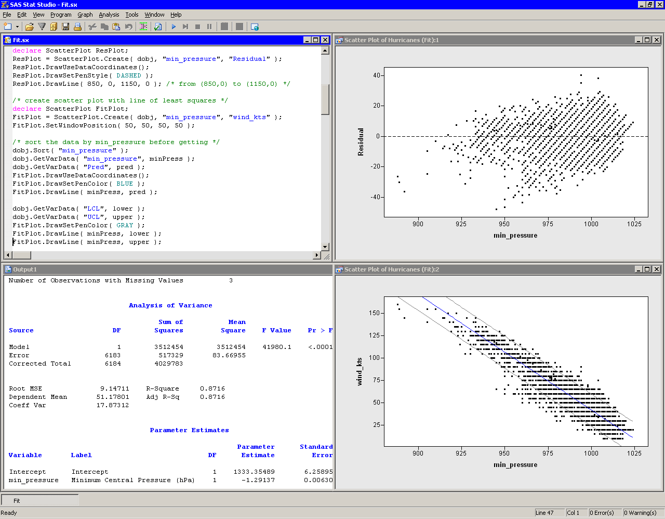The image size is (665, 519).
Task: Click the 'Parameter Estimates' heading
Action: coord(189,430)
